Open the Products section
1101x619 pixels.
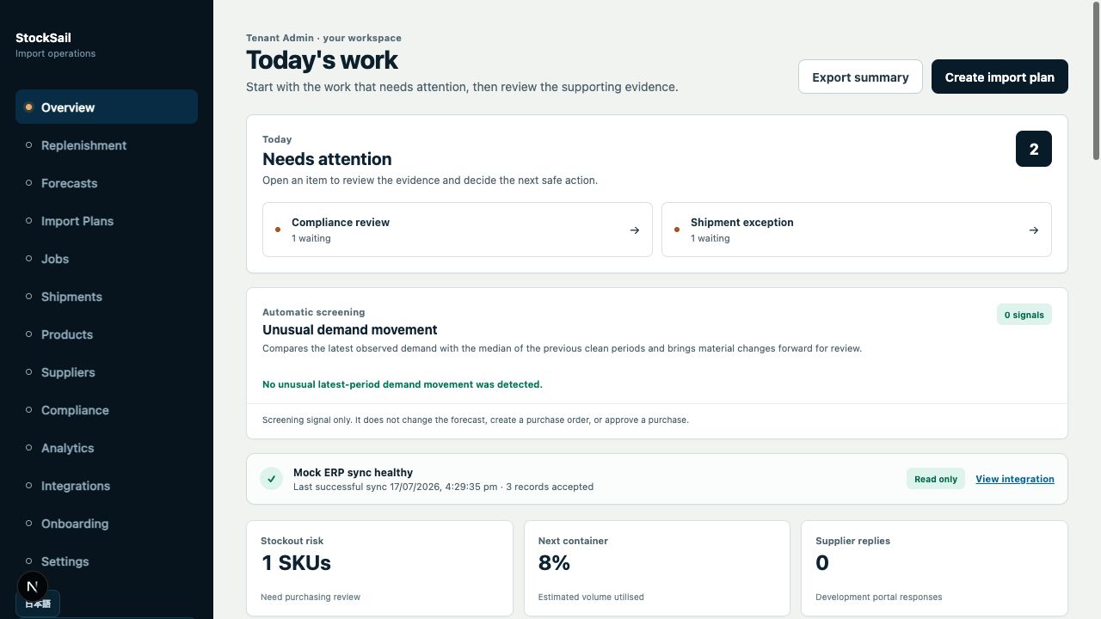pos(107,334)
